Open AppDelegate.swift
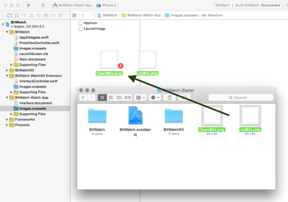The width and height of the screenshot is (288, 202). (34, 37)
